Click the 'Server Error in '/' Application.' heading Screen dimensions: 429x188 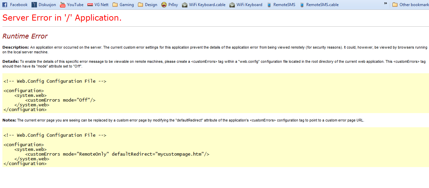coord(62,18)
